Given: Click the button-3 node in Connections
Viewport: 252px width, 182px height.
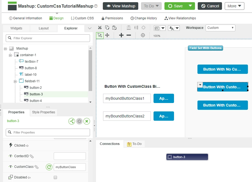Looking at the screenshot, I should [187, 157].
